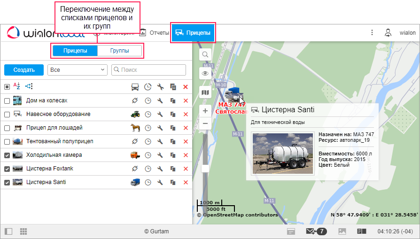Uncheck the Цистерна Foxtank checkbox
This screenshot has height=239, width=420.
7,169
